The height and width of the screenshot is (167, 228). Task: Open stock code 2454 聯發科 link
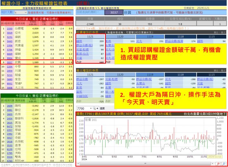pos(10,119)
